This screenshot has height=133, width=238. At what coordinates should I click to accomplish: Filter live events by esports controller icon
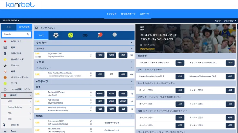[x=85, y=35]
